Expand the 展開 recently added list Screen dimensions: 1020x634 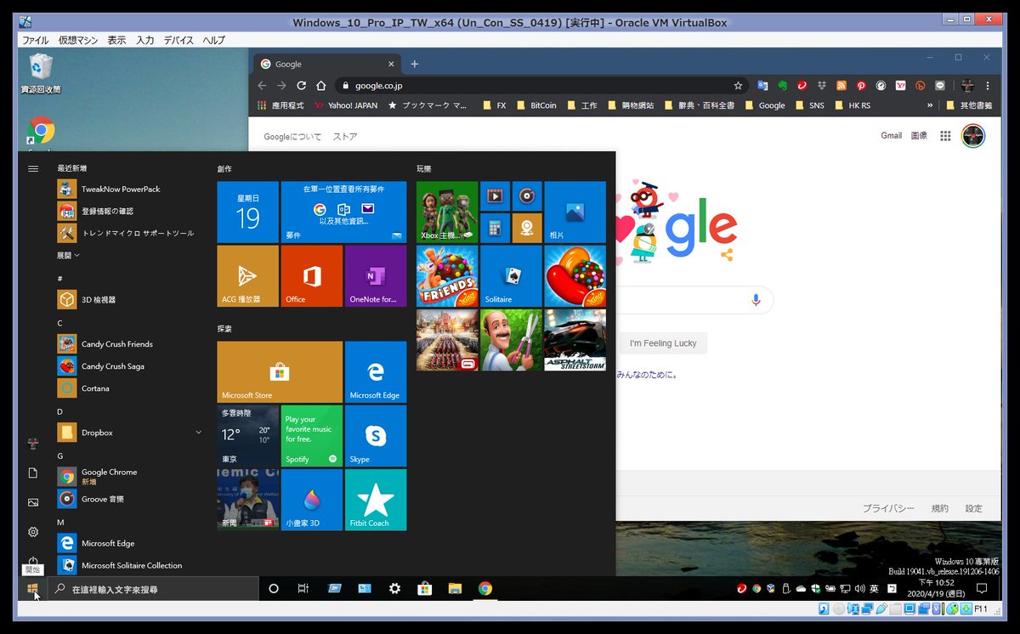coord(68,255)
